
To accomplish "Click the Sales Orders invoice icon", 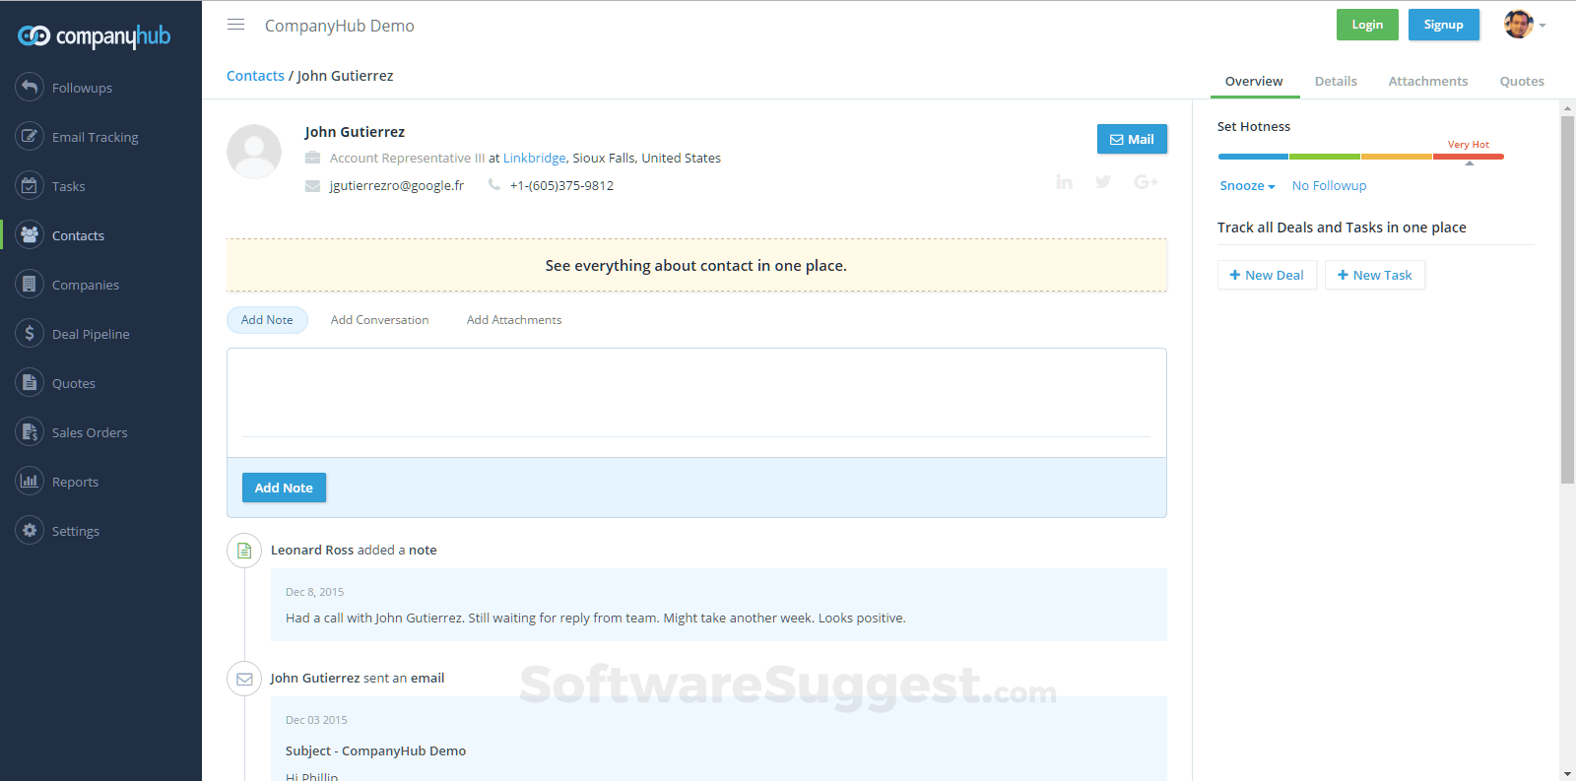I will click(x=30, y=431).
